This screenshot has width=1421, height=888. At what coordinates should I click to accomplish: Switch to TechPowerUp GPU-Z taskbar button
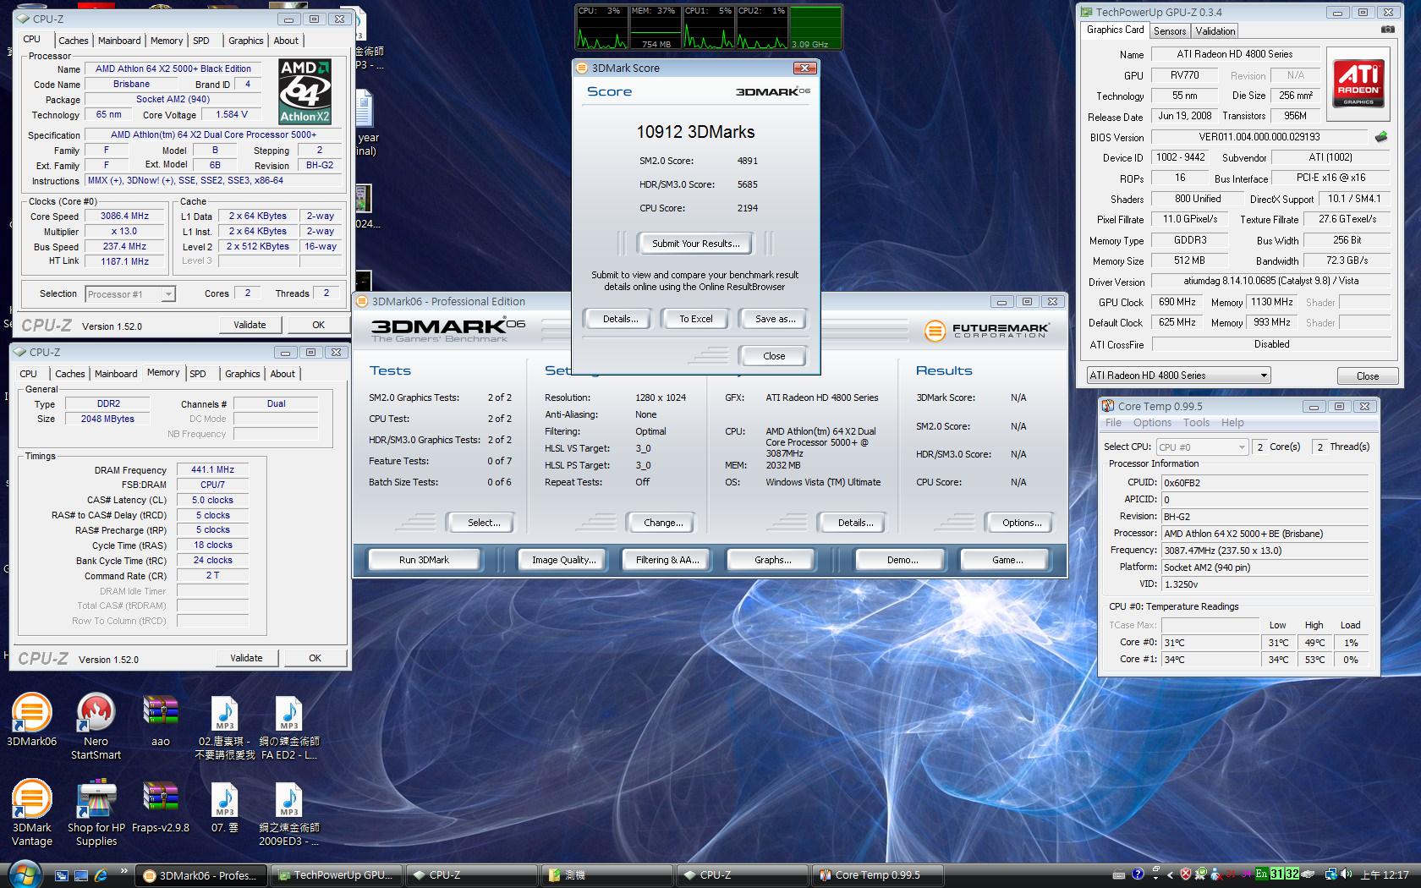click(336, 875)
